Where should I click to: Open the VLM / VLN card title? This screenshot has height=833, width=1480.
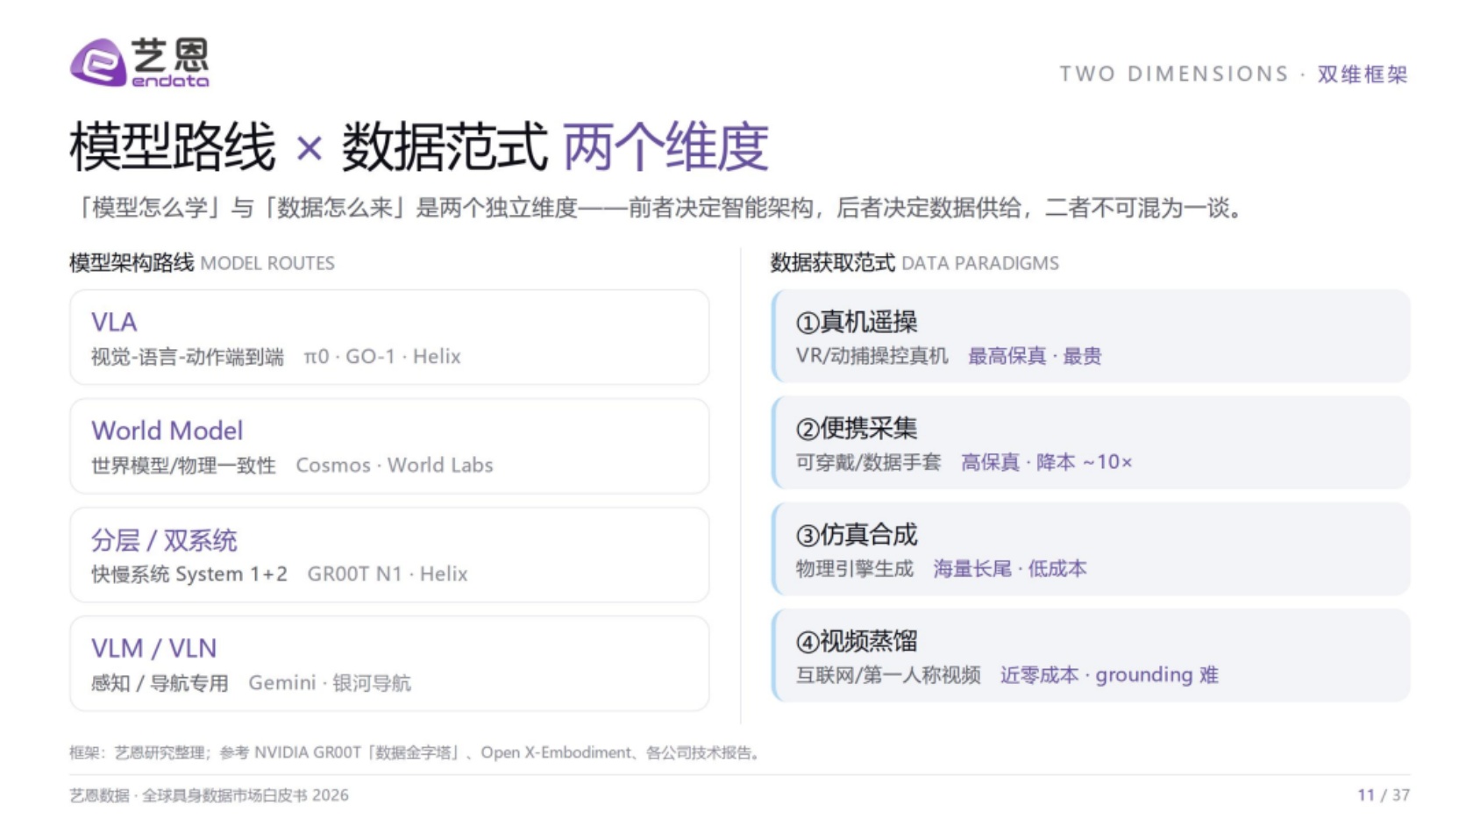(153, 649)
